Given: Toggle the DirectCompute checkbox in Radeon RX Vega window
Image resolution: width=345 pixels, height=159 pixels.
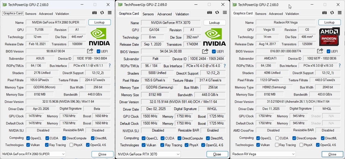Looking at the screenshot, I should (294, 138).
